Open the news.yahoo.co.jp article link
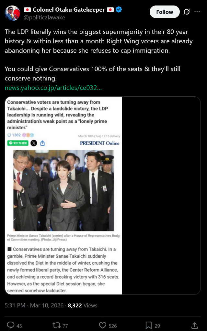The image size is (207, 331). 53,88
